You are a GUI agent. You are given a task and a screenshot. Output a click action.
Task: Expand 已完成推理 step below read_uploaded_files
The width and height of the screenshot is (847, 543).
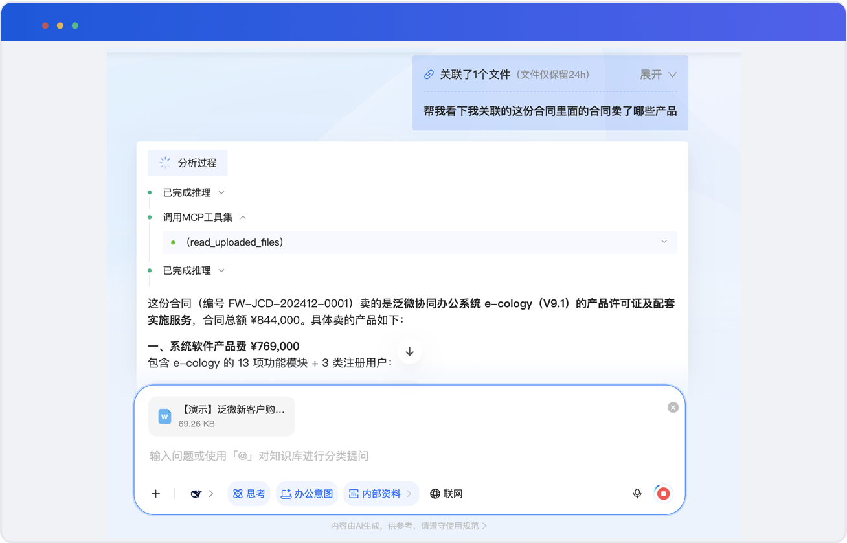tap(194, 270)
